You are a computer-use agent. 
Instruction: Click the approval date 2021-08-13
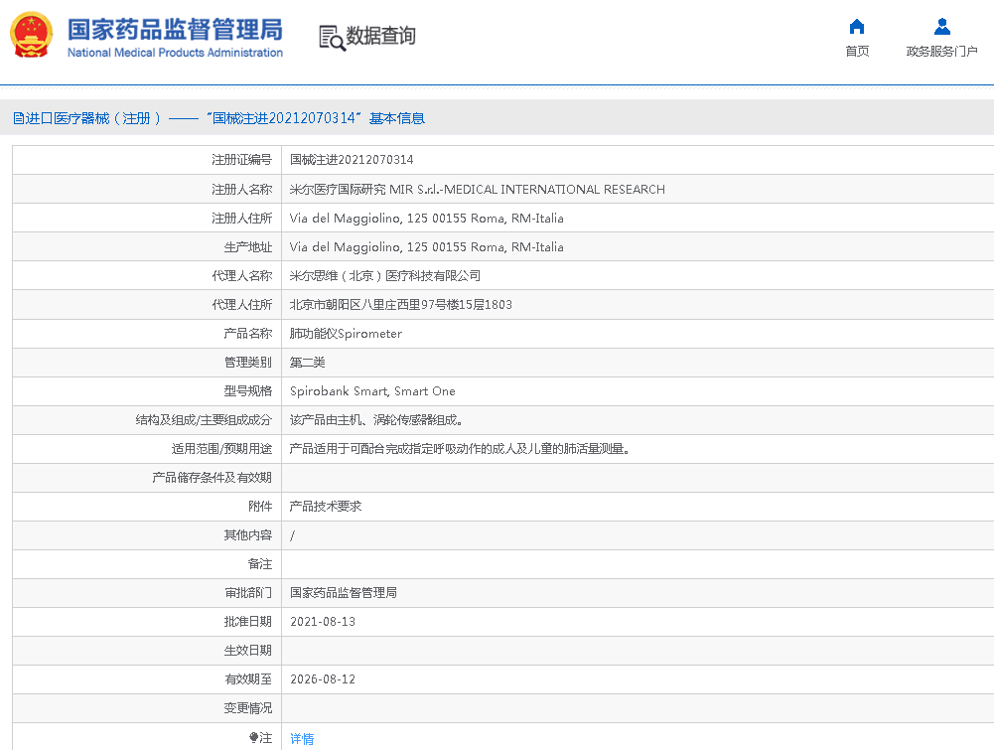[x=322, y=622]
